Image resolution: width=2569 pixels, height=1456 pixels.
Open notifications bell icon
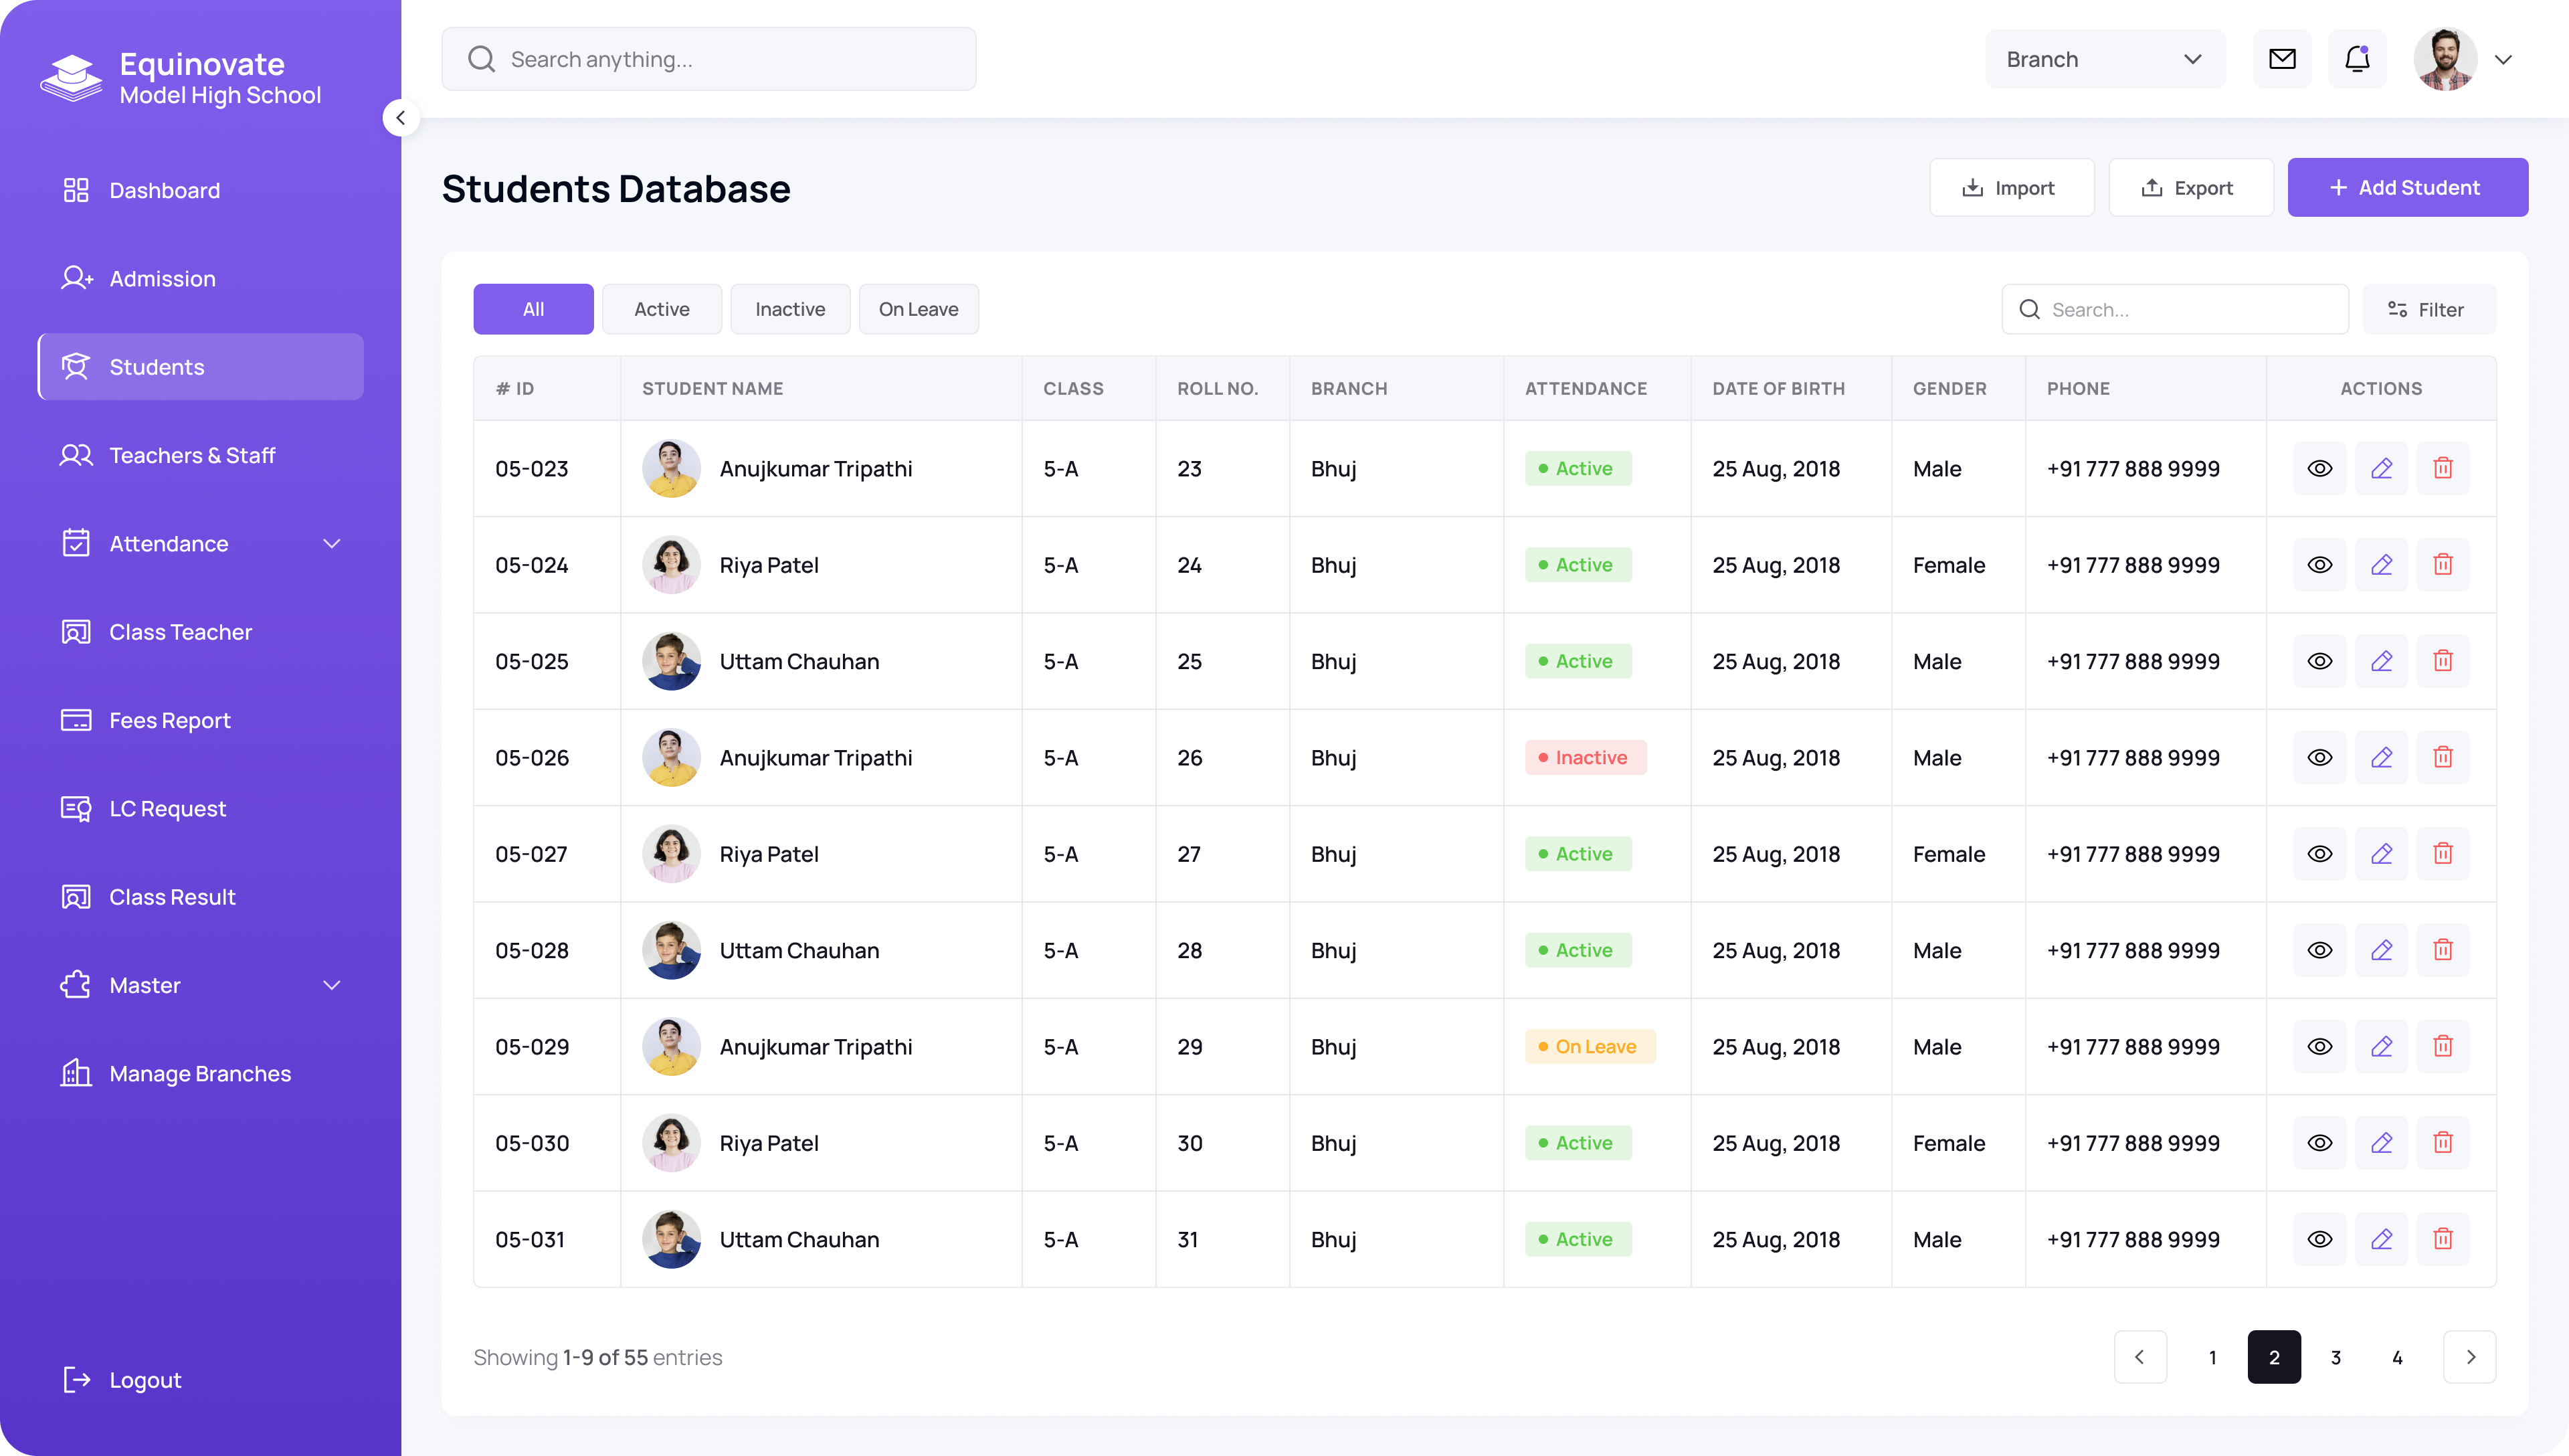(2357, 59)
